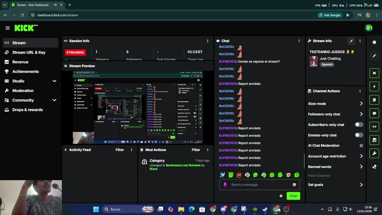
Task: Click the browser address bar
Action: click(173, 15)
